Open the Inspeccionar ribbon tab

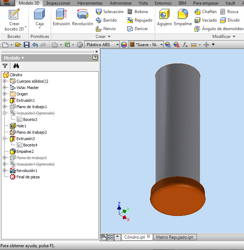[58, 3]
